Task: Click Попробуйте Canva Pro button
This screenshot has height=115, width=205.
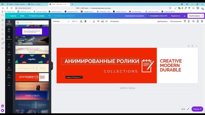Action: pyautogui.click(x=158, y=16)
